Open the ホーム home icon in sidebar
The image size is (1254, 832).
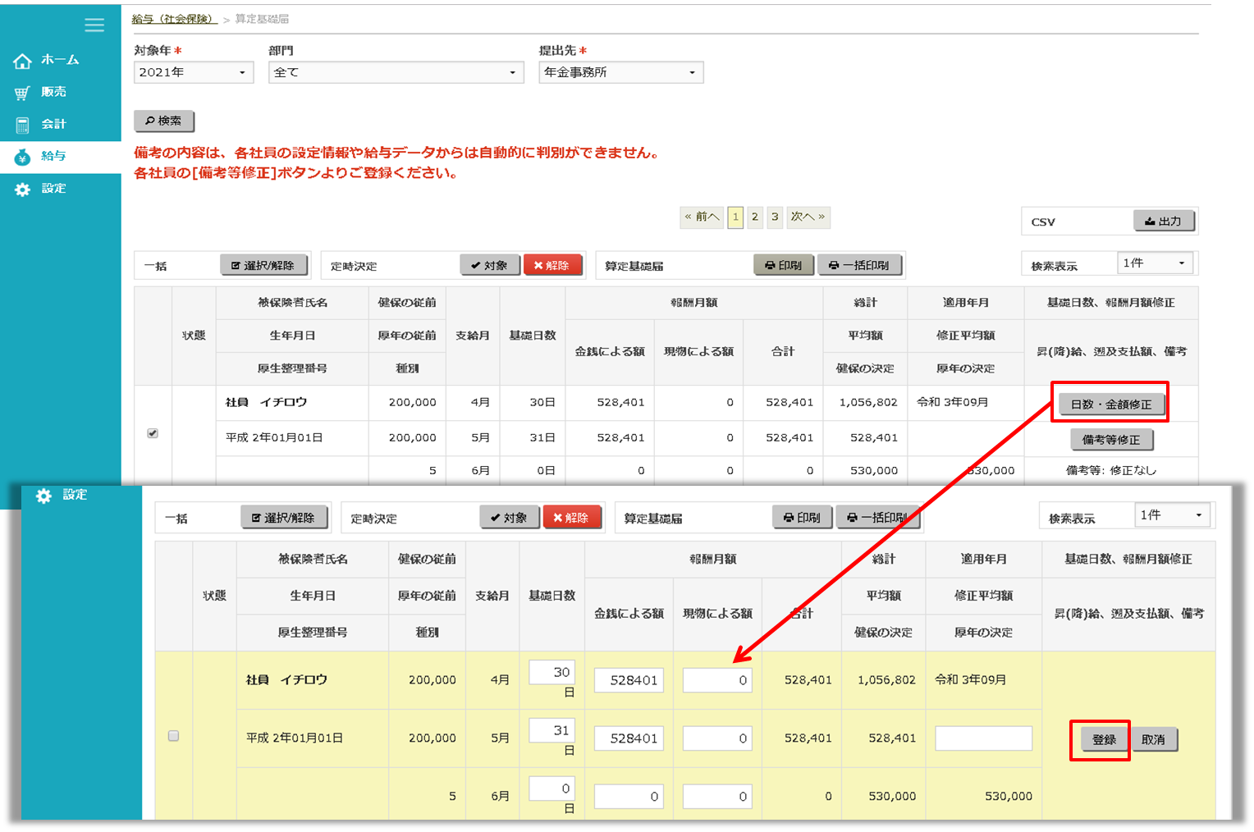(22, 61)
